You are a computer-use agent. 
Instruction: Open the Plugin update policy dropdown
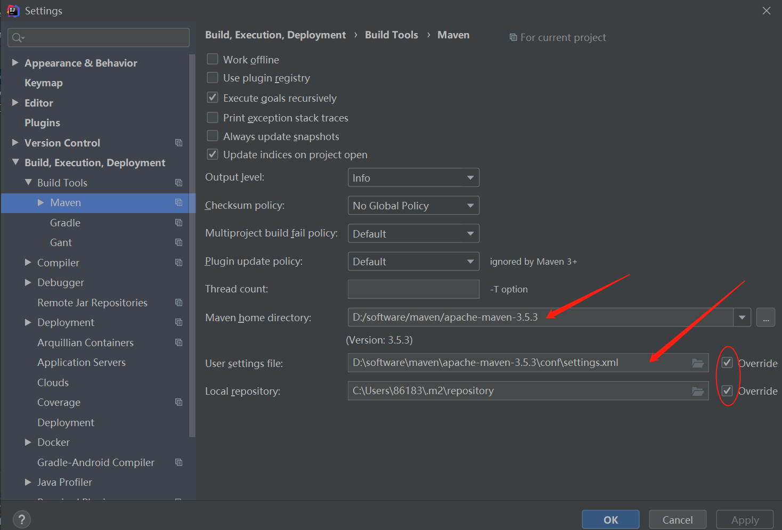(x=413, y=261)
